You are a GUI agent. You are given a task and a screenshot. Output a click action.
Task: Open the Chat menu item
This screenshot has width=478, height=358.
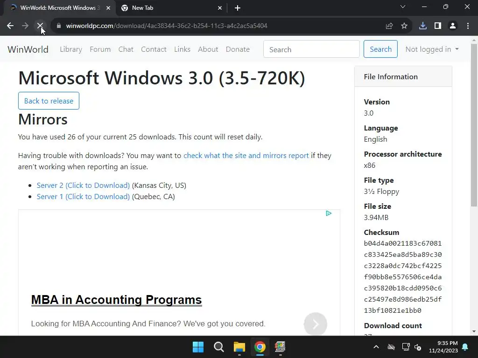[x=126, y=49]
